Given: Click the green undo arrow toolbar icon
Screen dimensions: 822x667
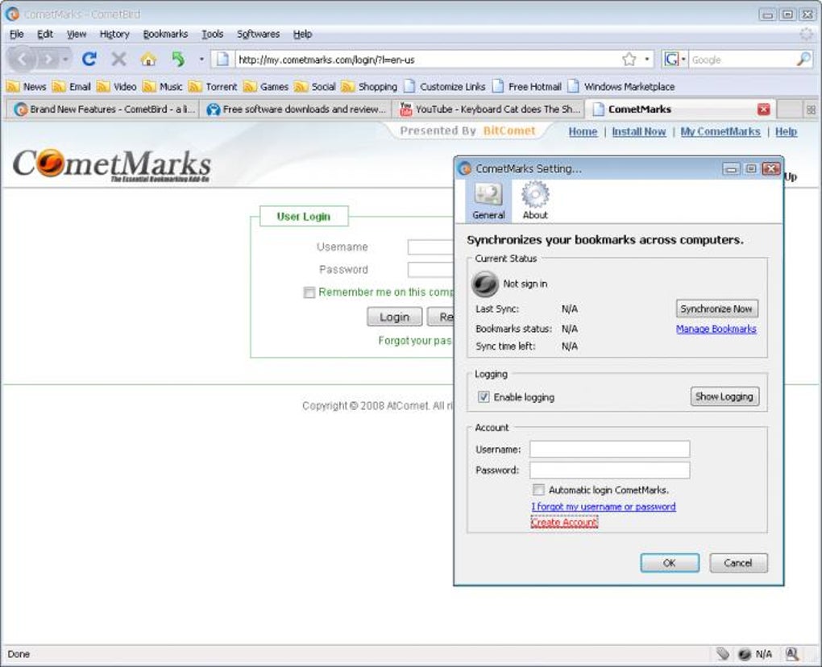Looking at the screenshot, I should pos(178,59).
